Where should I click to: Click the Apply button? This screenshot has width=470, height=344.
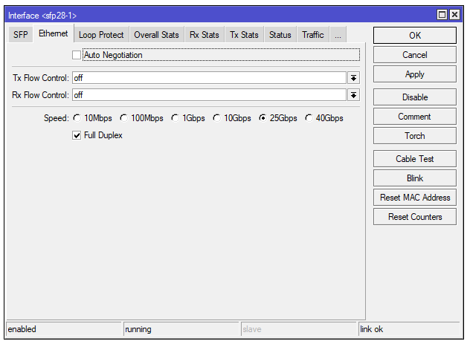click(x=415, y=74)
